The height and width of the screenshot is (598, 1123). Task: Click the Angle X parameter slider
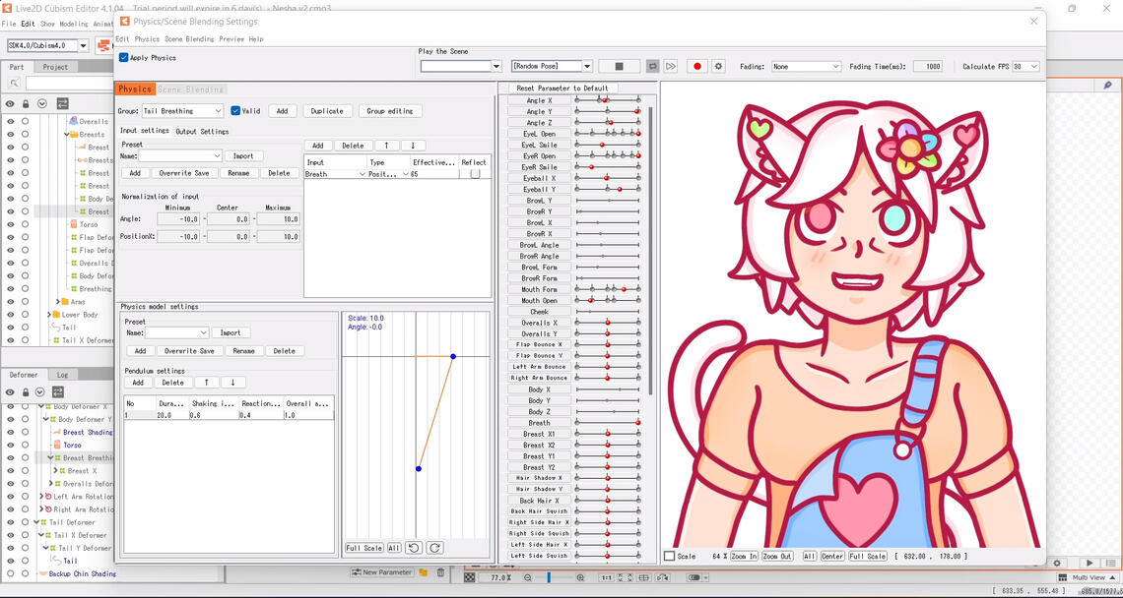(x=607, y=100)
